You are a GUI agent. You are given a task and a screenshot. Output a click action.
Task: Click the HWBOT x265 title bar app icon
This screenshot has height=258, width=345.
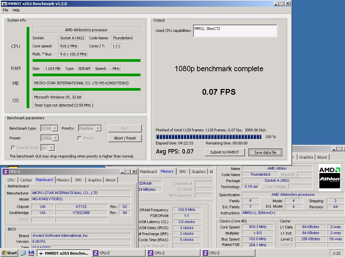4,3
